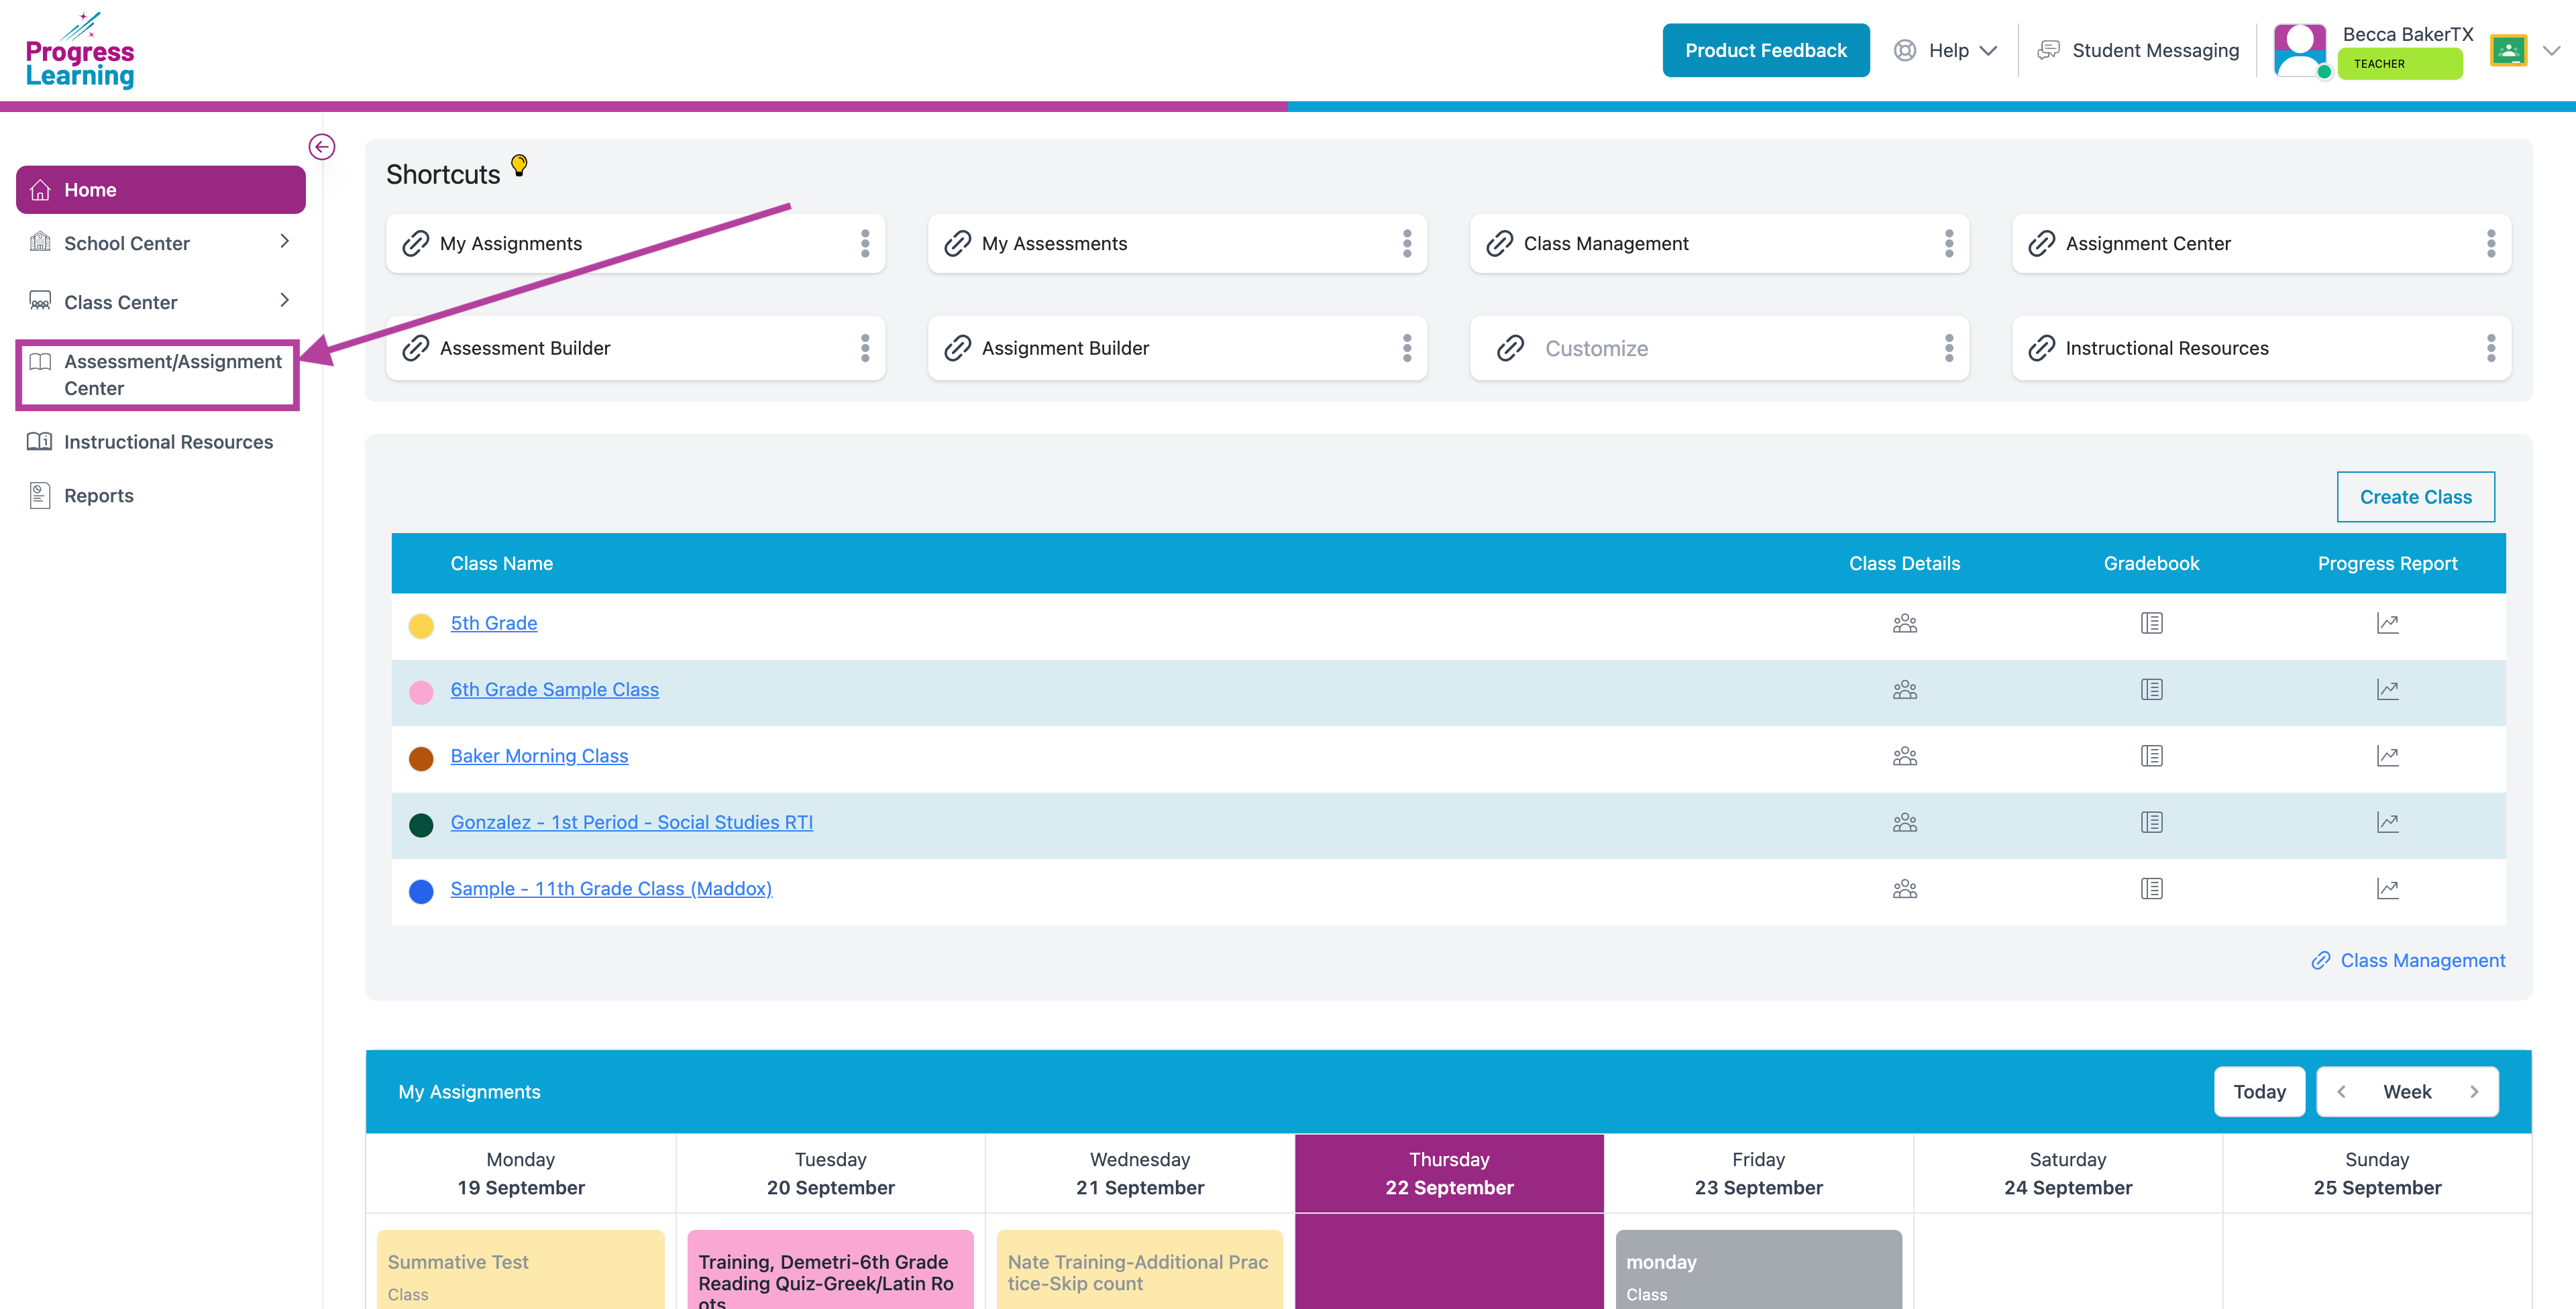Open Training, Demetri-6th Grade Reading Quiz assignment
2576x1309 pixels.
[x=830, y=1270]
